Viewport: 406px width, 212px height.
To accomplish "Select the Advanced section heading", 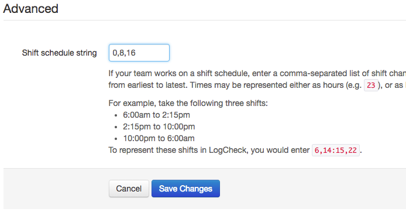I will point(30,9).
